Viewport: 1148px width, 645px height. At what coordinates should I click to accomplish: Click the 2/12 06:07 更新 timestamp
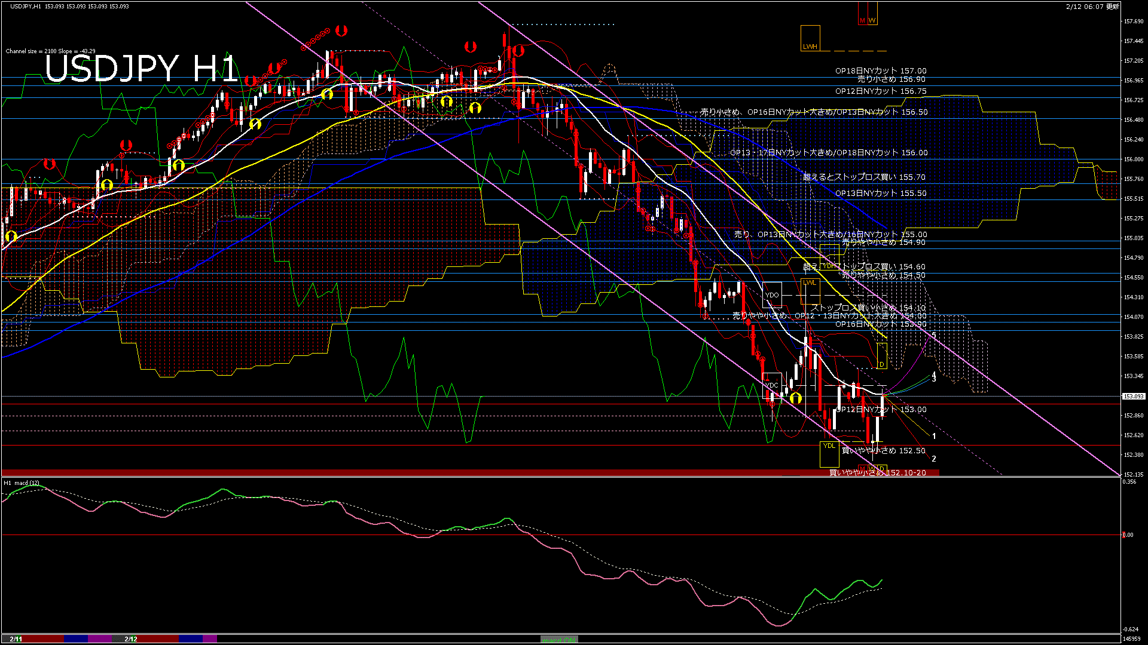pyautogui.click(x=1092, y=7)
